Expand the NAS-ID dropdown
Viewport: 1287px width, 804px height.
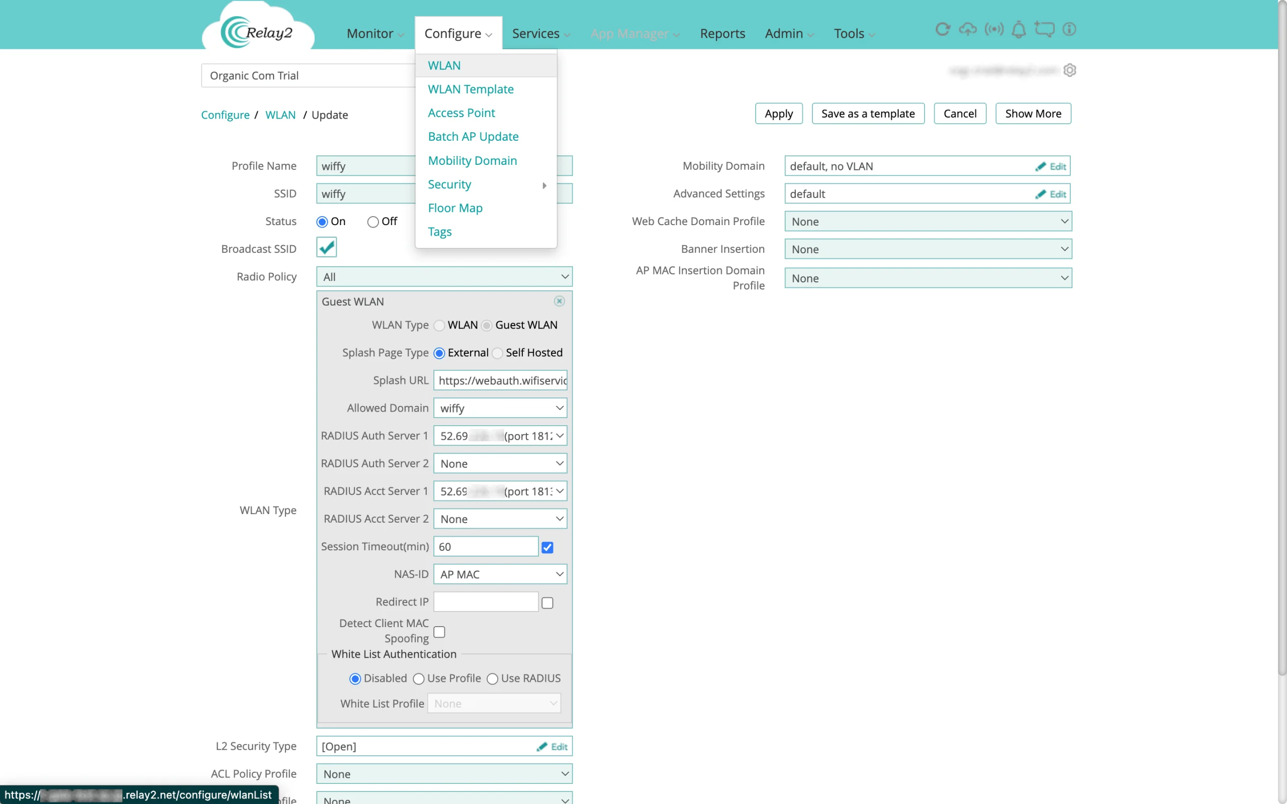coord(500,574)
